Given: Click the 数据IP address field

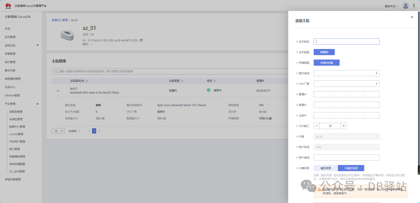Looking at the screenshot, I should (346, 105).
